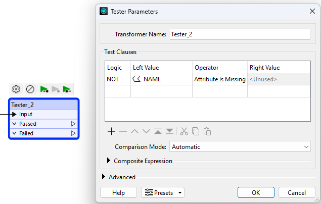Select the NOT logic cell
This screenshot has height=204, width=321.
pyautogui.click(x=118, y=79)
